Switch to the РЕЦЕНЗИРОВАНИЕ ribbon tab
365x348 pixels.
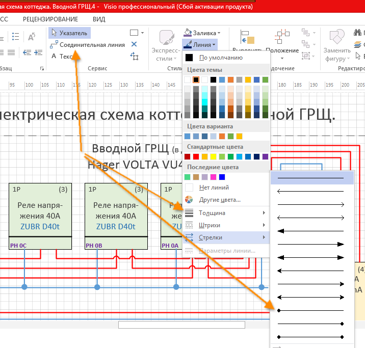(x=50, y=18)
